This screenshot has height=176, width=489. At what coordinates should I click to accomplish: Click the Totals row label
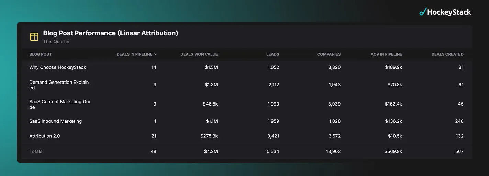(36, 151)
